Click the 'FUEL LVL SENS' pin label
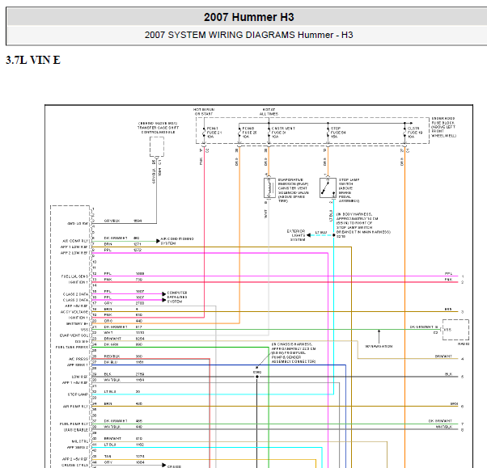 [x=75, y=276]
